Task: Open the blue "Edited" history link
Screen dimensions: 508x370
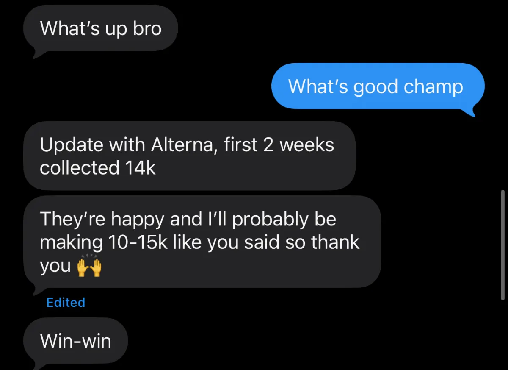Action: coord(66,302)
